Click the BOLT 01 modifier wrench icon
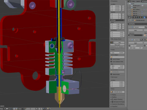 tap(142, 12)
